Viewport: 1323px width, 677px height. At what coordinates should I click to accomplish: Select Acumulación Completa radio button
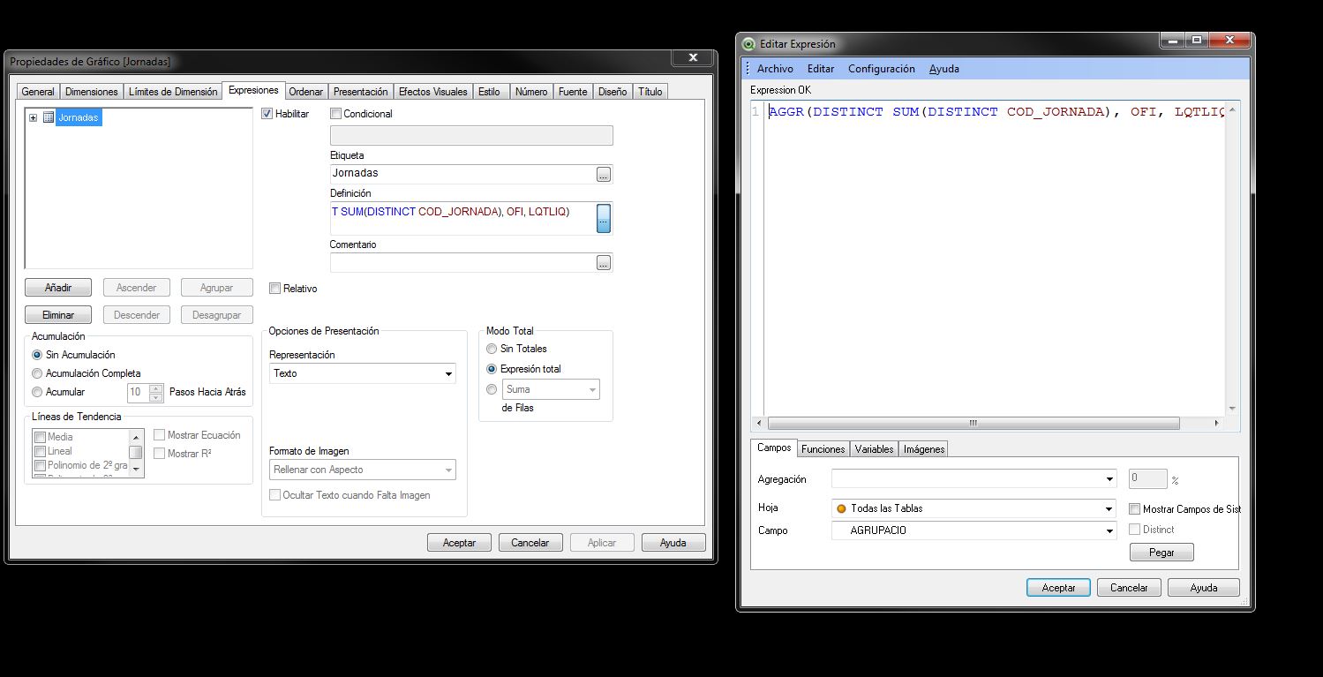click(37, 373)
